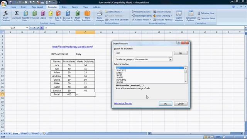Screen dimensions: 247x139
Task: Cancel formula entry with the X icon
Action: pos(34,28)
